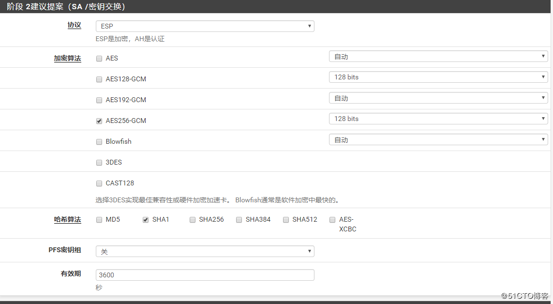Tick the SHA256 hash checkbox
553x304 pixels.
pos(193,220)
